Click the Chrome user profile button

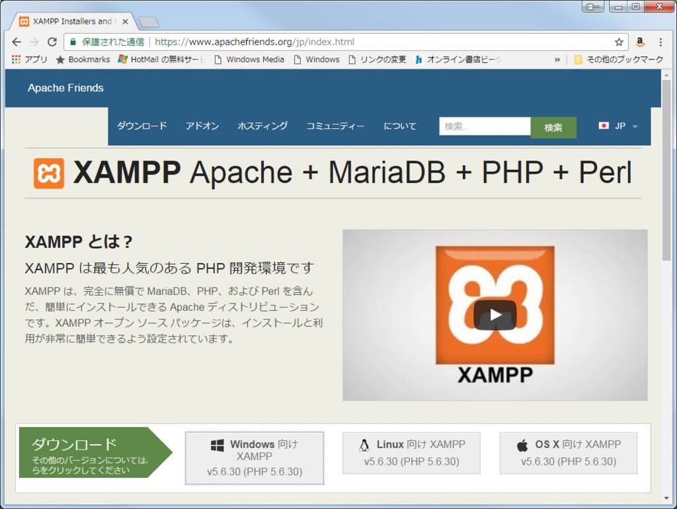pyautogui.click(x=593, y=7)
